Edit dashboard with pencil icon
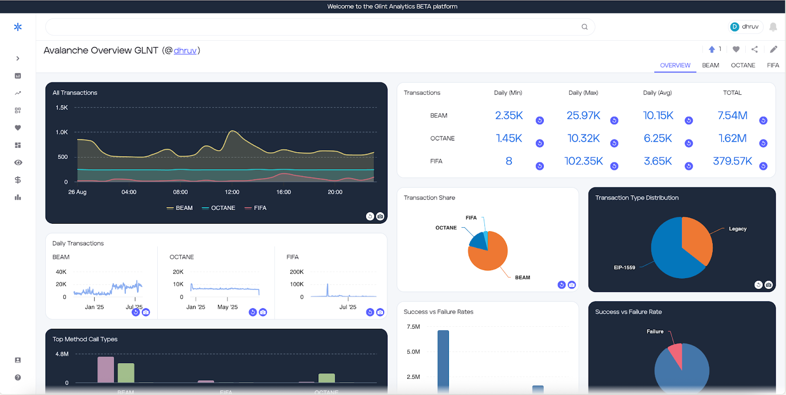Viewport: 786px width, 395px height. tap(773, 49)
